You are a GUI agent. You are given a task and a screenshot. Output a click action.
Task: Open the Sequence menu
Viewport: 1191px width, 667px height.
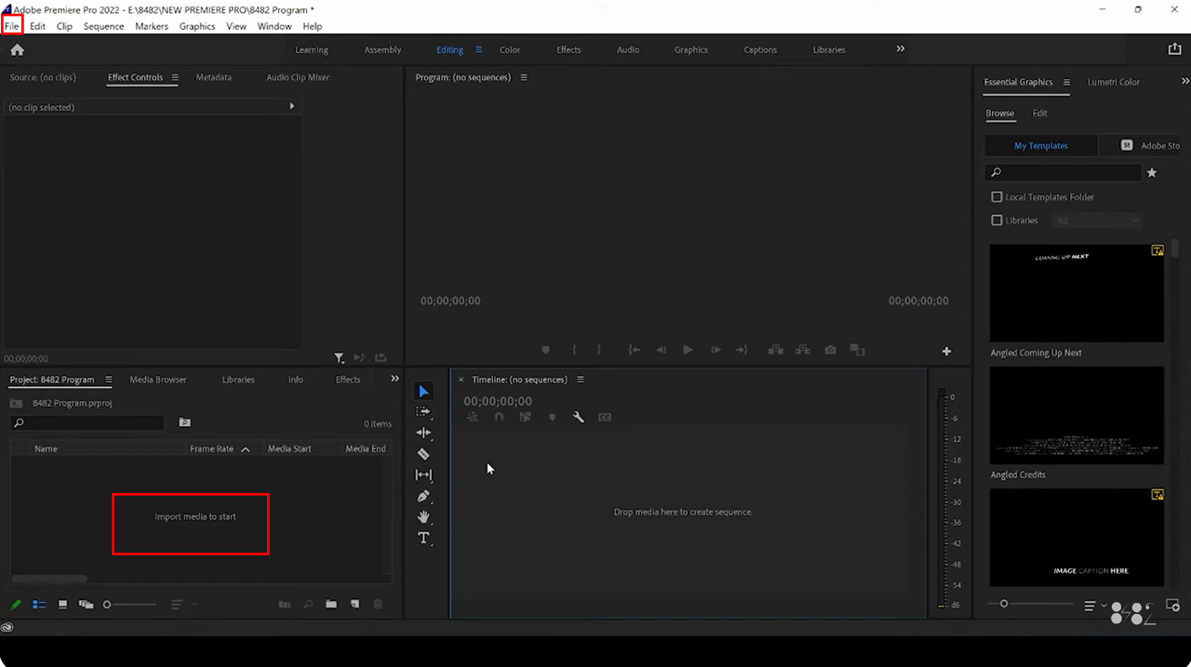103,26
